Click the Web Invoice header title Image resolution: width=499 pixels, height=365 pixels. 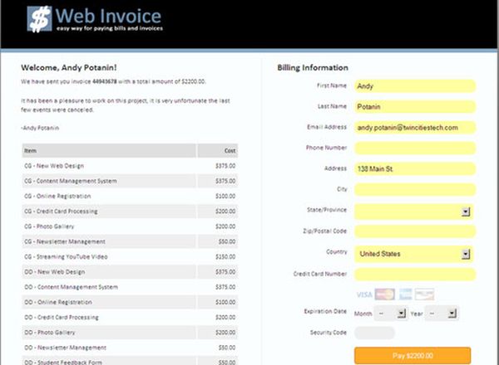[109, 16]
